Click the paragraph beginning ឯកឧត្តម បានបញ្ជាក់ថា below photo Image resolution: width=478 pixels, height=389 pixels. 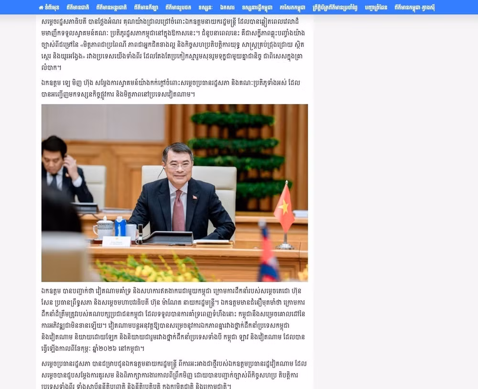click(173, 320)
